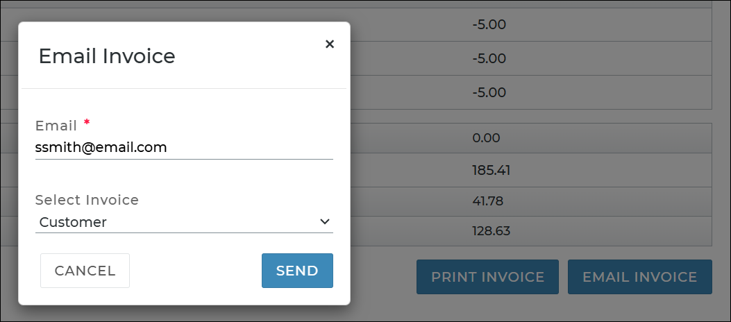The width and height of the screenshot is (731, 322).
Task: Click the 128.63 amount cell
Action: pos(490,231)
